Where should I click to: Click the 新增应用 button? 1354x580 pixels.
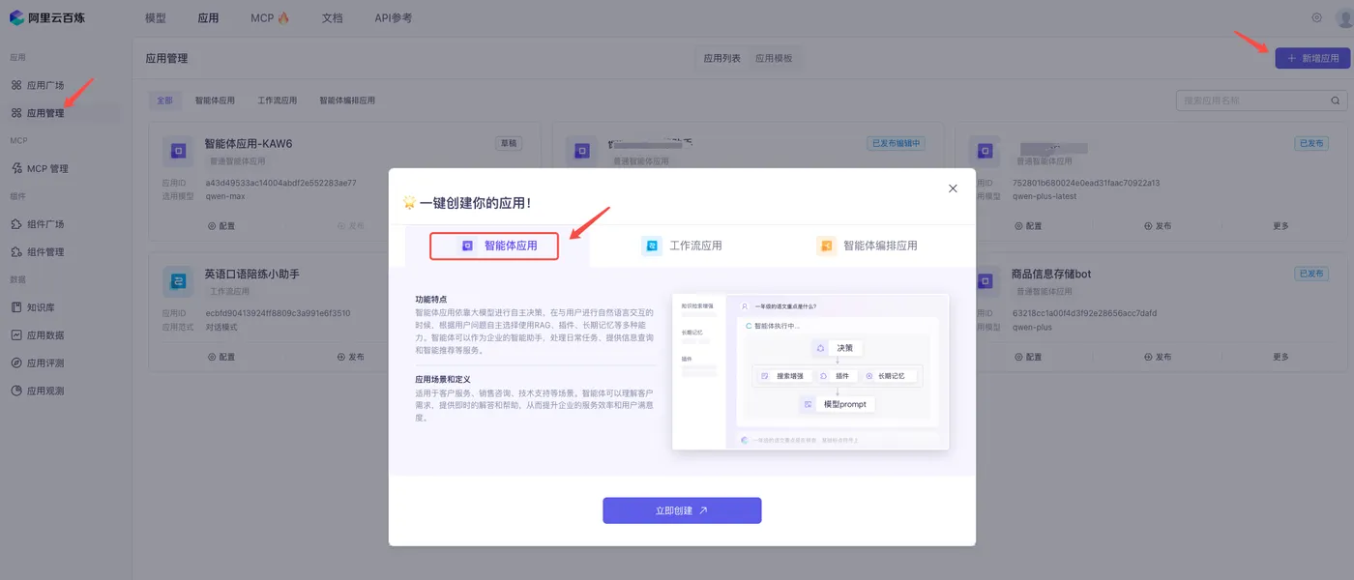point(1312,58)
